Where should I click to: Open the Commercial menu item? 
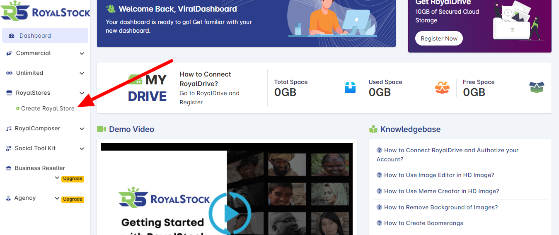tap(45, 53)
